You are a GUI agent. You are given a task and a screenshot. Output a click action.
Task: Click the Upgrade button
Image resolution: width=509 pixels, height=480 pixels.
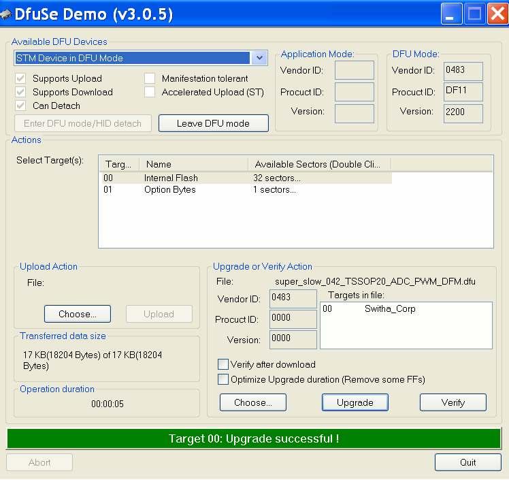355,402
